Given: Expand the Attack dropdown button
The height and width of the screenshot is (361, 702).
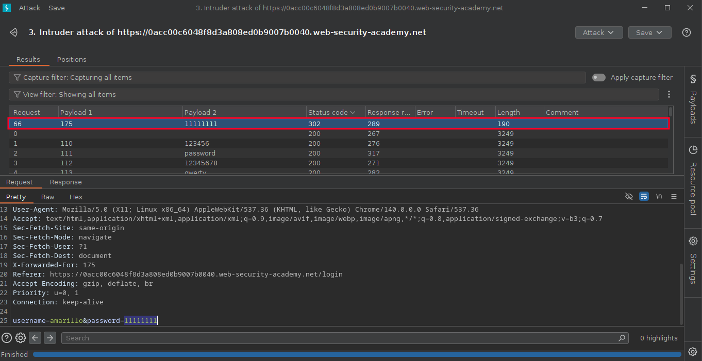Looking at the screenshot, I should click(x=598, y=32).
